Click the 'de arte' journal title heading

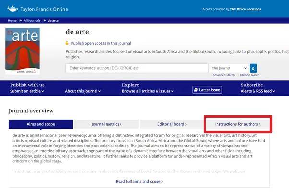pos(77,32)
